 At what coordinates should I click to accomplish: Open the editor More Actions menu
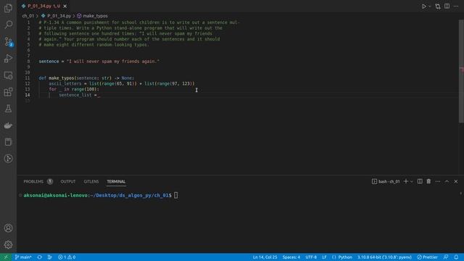coord(456,7)
